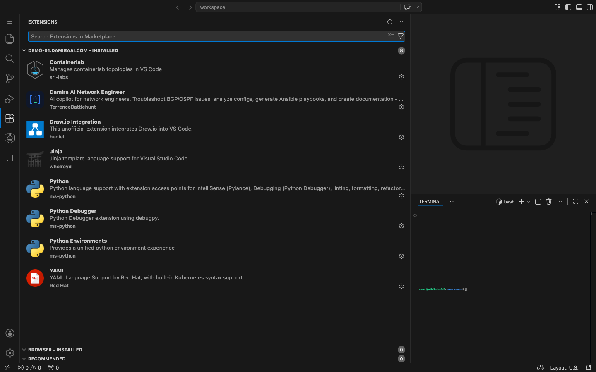Open manage gear for Python Environments
The width and height of the screenshot is (596, 372).
point(401,256)
